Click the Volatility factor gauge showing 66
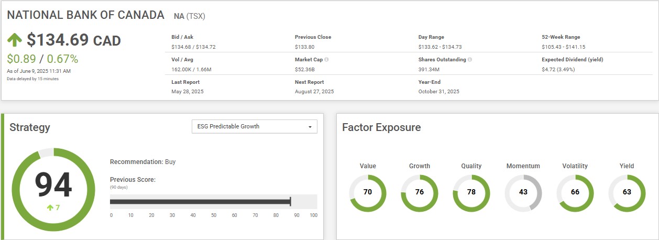Image resolution: width=659 pixels, height=240 pixels. (x=575, y=192)
